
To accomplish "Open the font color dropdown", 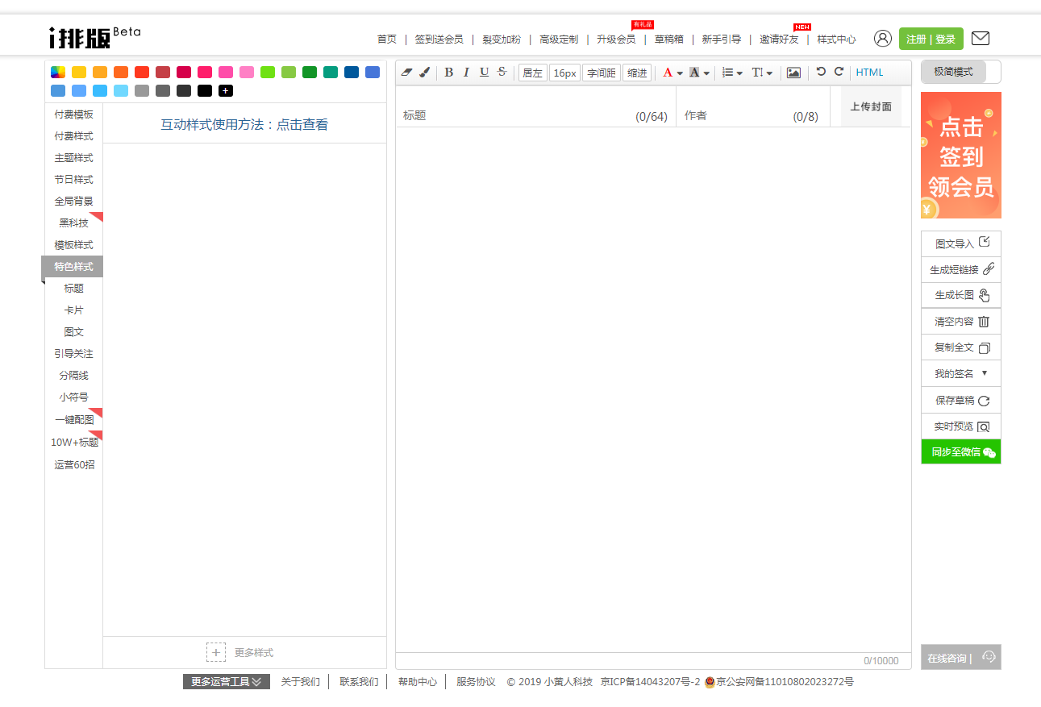I will pyautogui.click(x=672, y=73).
